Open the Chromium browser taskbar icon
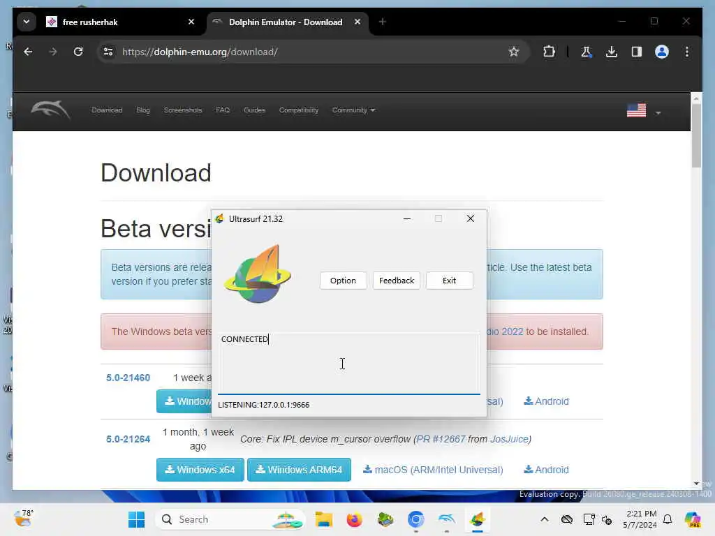 (x=416, y=519)
